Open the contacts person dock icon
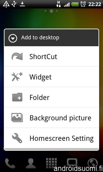Viewport: 103px width, 172px height. [x=31, y=163]
